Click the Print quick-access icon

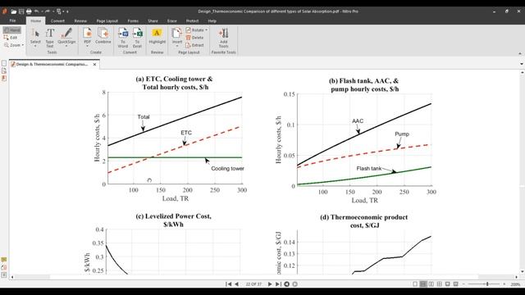point(29,11)
